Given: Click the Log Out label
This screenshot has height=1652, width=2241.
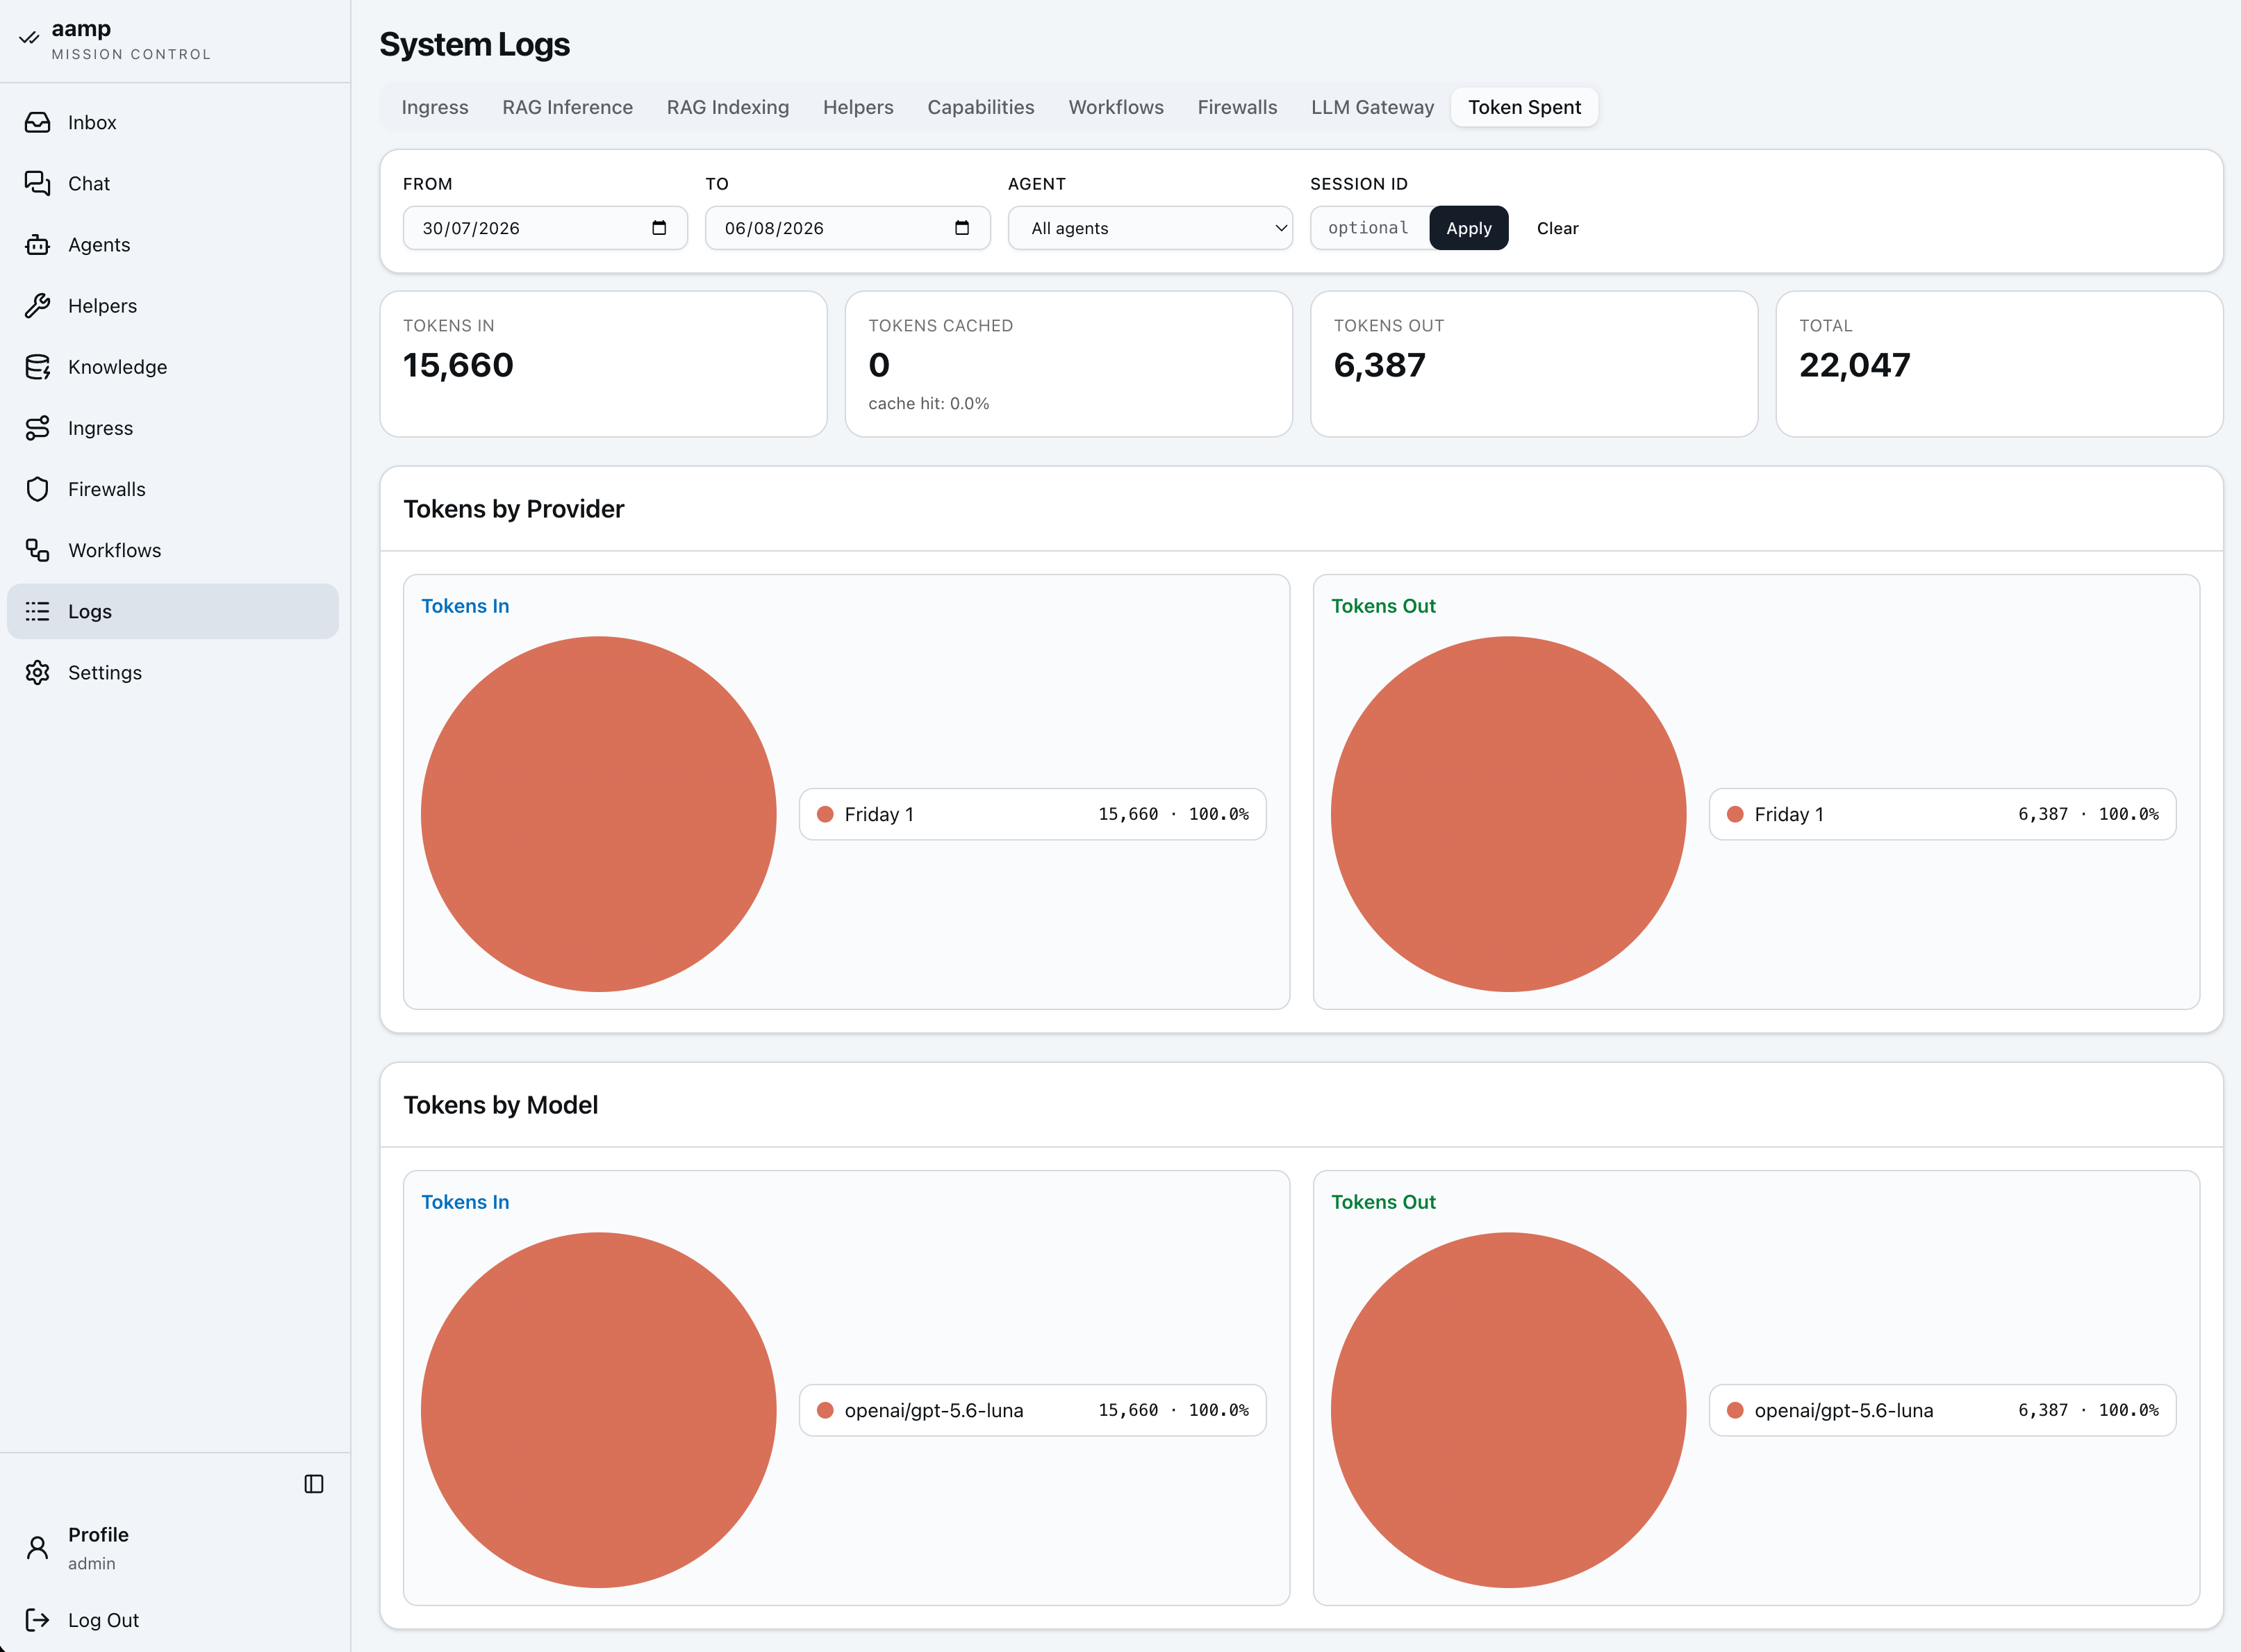Looking at the screenshot, I should 103,1620.
